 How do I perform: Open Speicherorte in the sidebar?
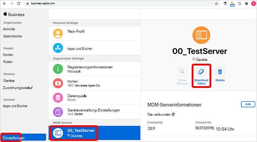point(12,36)
